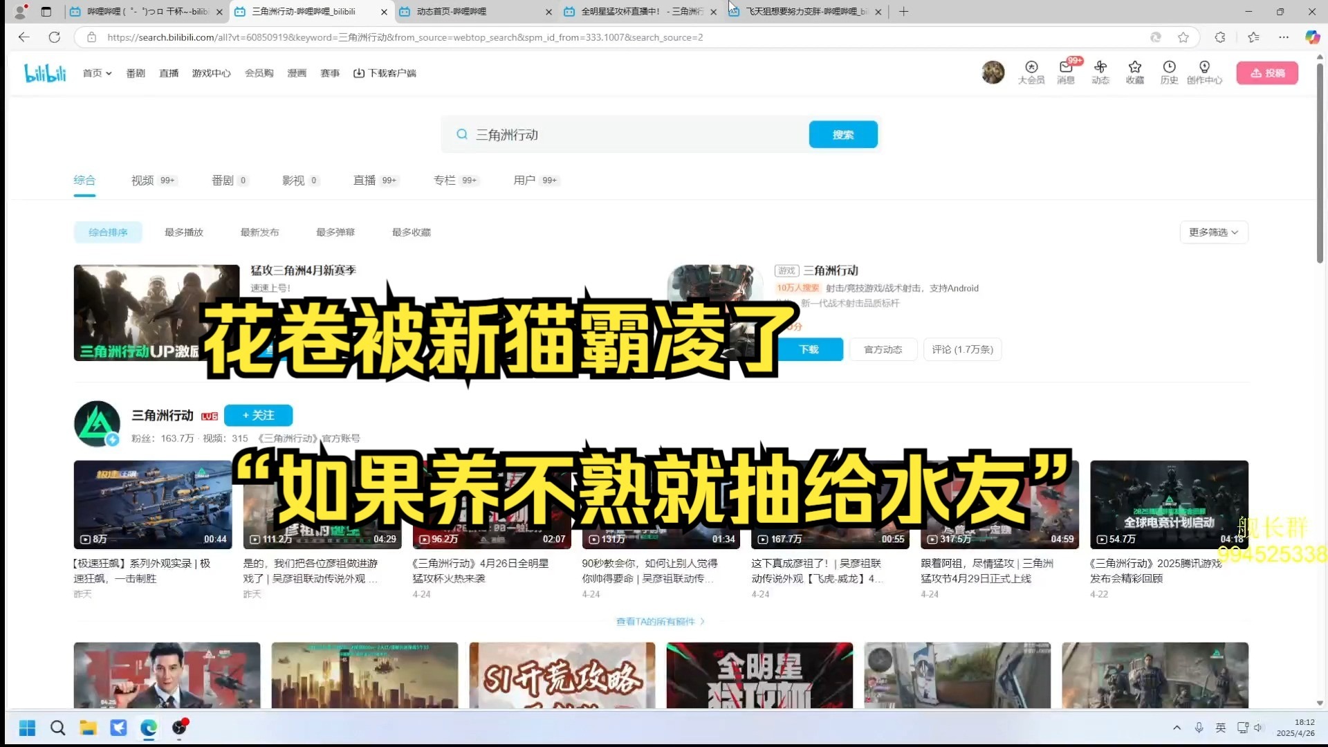Open 收藏 favorites star icon
Image resolution: width=1328 pixels, height=747 pixels.
(x=1135, y=72)
